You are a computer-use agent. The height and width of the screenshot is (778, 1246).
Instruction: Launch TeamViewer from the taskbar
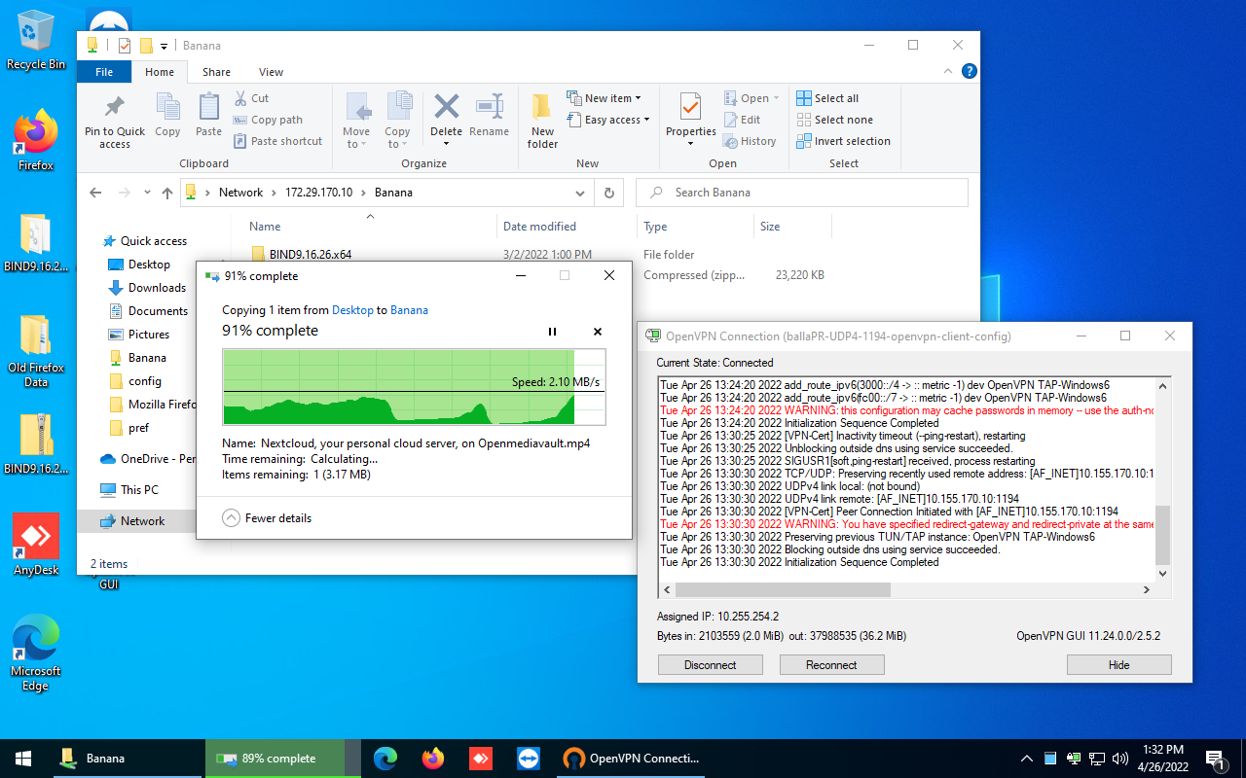(x=529, y=759)
